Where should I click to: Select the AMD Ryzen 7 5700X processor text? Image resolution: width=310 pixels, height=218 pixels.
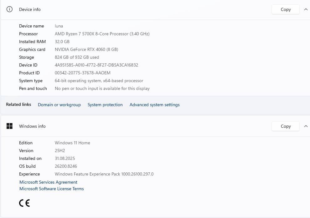pyautogui.click(x=102, y=34)
